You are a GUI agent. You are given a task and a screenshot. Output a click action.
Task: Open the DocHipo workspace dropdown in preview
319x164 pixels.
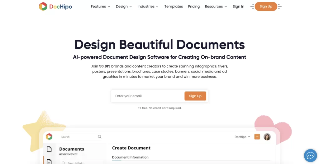242,137
